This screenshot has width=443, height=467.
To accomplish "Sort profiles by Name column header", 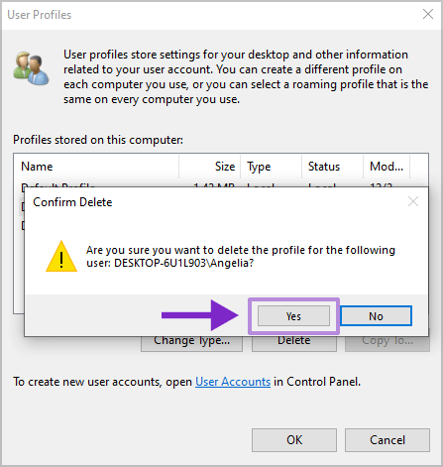I will pos(96,167).
